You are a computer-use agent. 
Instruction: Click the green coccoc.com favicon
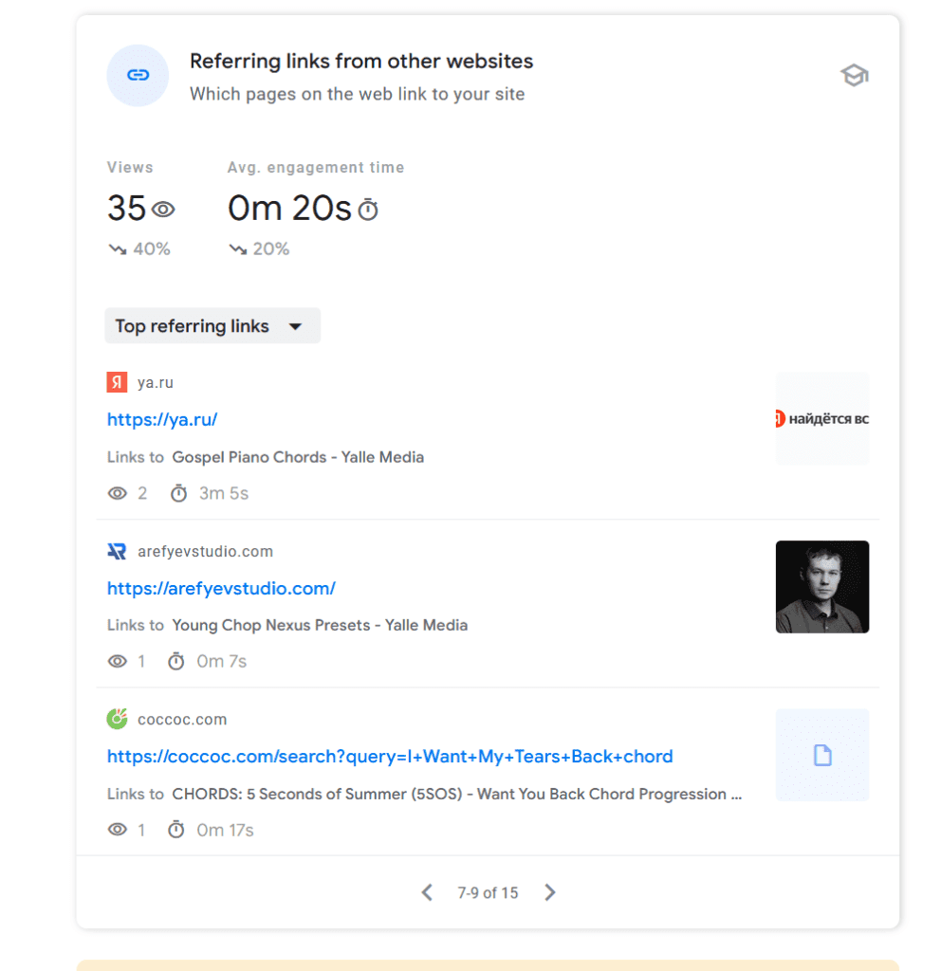coord(117,720)
